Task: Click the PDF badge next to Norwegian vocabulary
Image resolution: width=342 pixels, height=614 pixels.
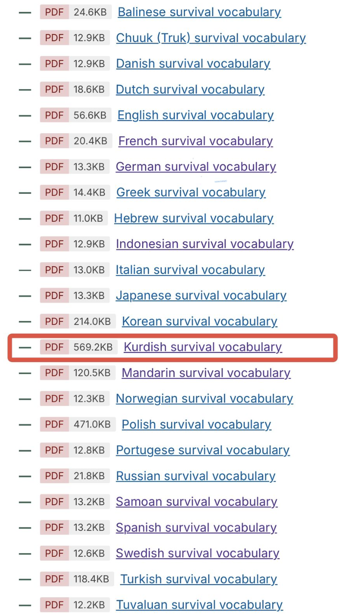Action: tap(54, 398)
